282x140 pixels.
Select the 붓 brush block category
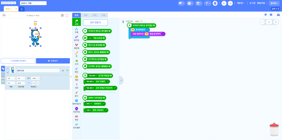(77, 54)
